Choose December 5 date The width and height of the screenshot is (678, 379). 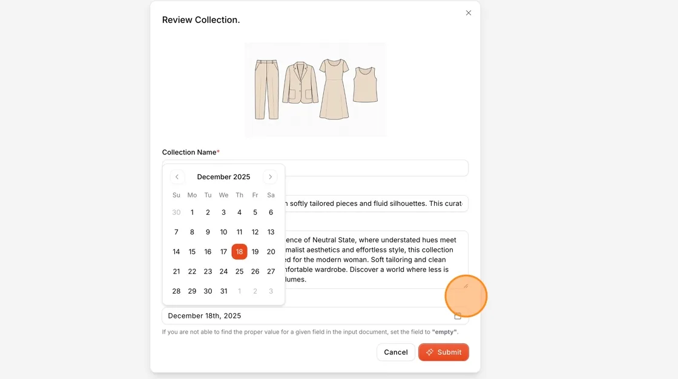pyautogui.click(x=255, y=213)
